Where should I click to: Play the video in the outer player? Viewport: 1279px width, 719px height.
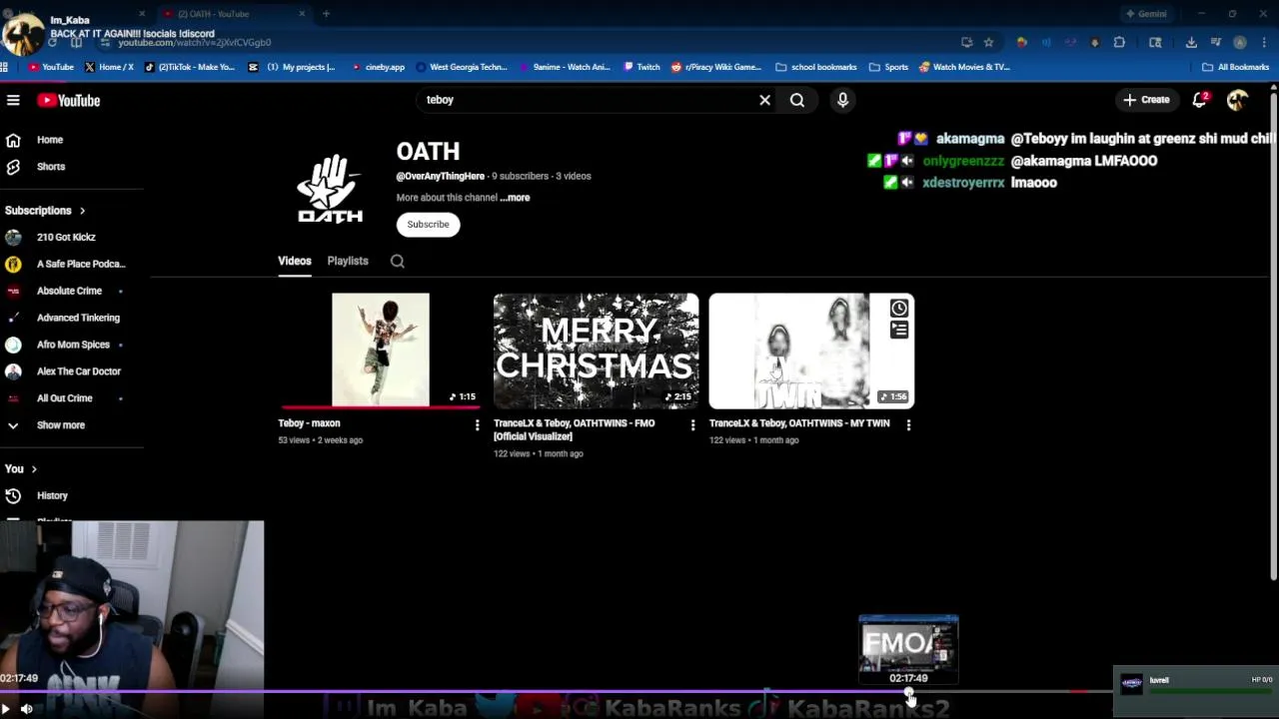6,709
